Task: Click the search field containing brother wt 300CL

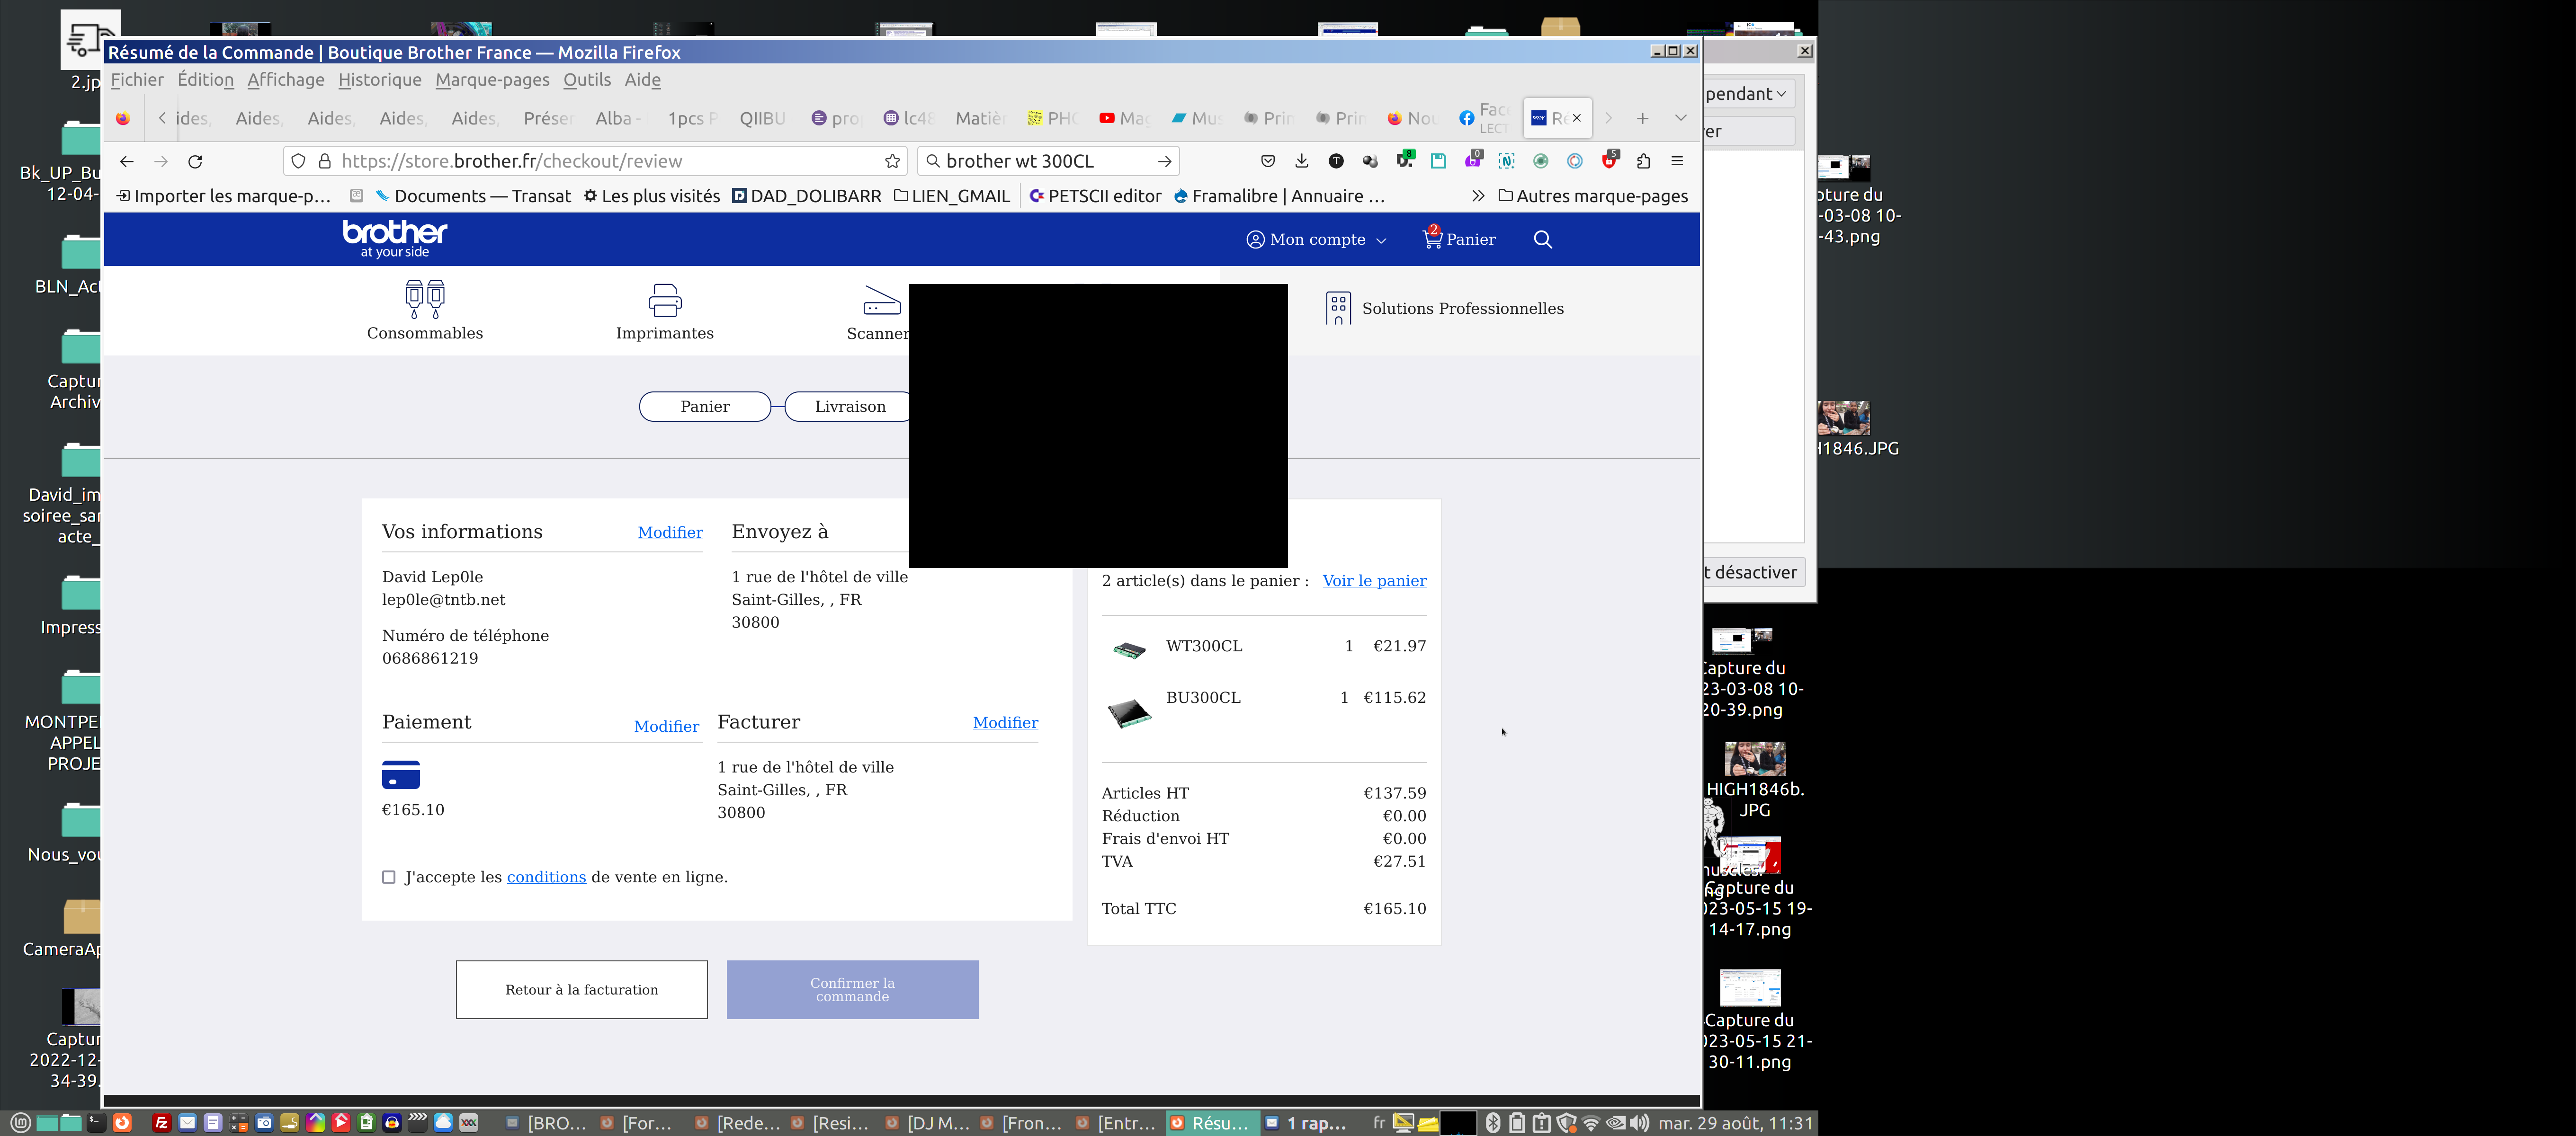Action: (1040, 161)
